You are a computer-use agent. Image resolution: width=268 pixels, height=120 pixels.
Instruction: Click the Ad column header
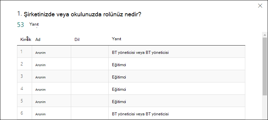(38, 40)
